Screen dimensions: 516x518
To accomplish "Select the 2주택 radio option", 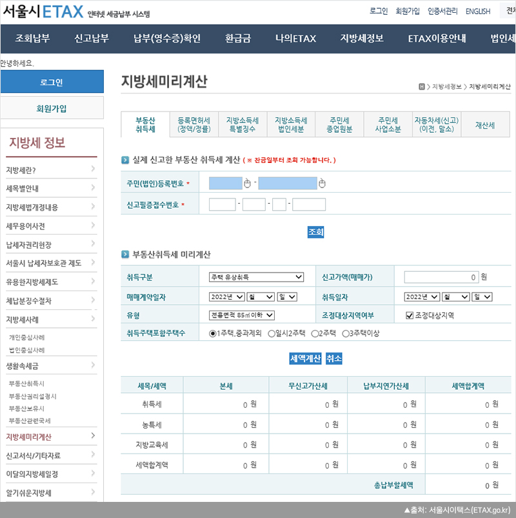I will pos(315,334).
